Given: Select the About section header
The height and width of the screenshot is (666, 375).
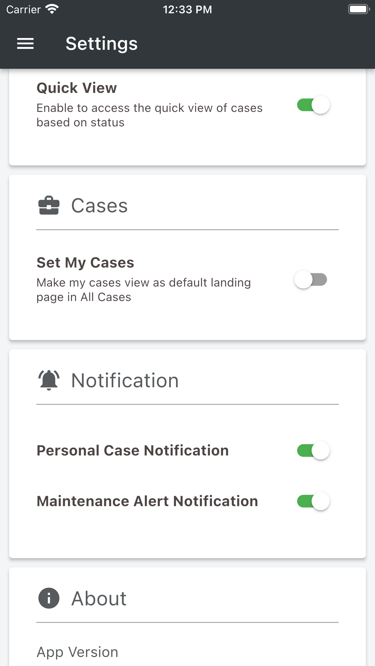Looking at the screenshot, I should [99, 598].
